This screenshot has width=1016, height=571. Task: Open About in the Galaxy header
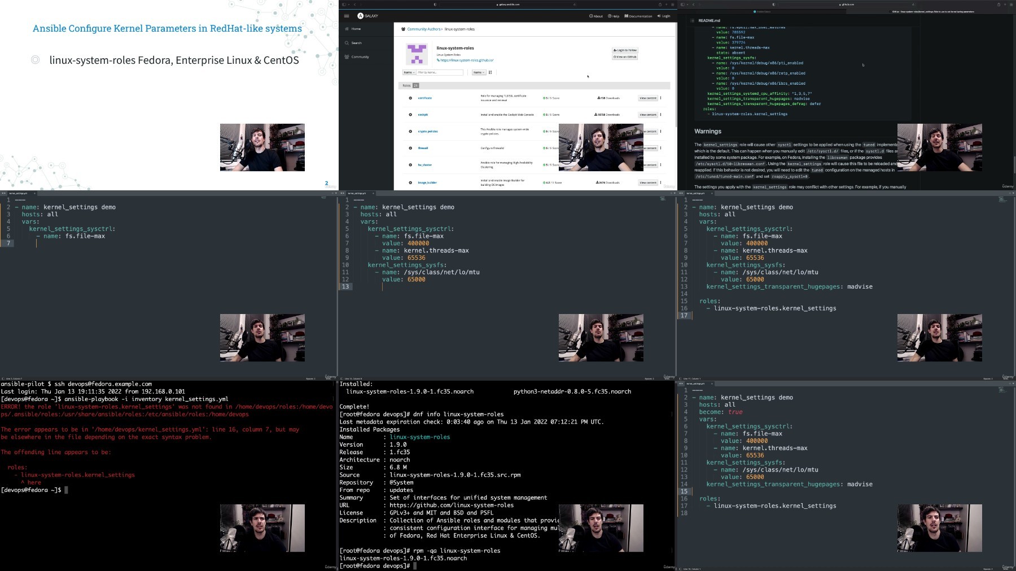pos(596,16)
